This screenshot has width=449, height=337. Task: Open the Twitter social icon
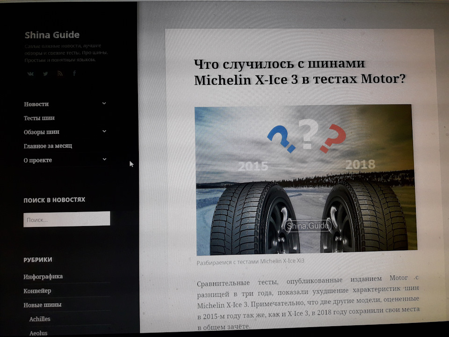(45, 73)
